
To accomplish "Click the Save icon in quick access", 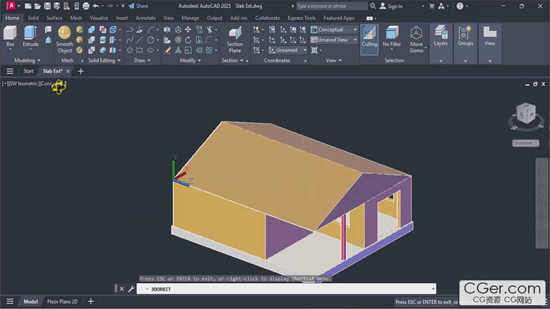I will coord(47,6).
